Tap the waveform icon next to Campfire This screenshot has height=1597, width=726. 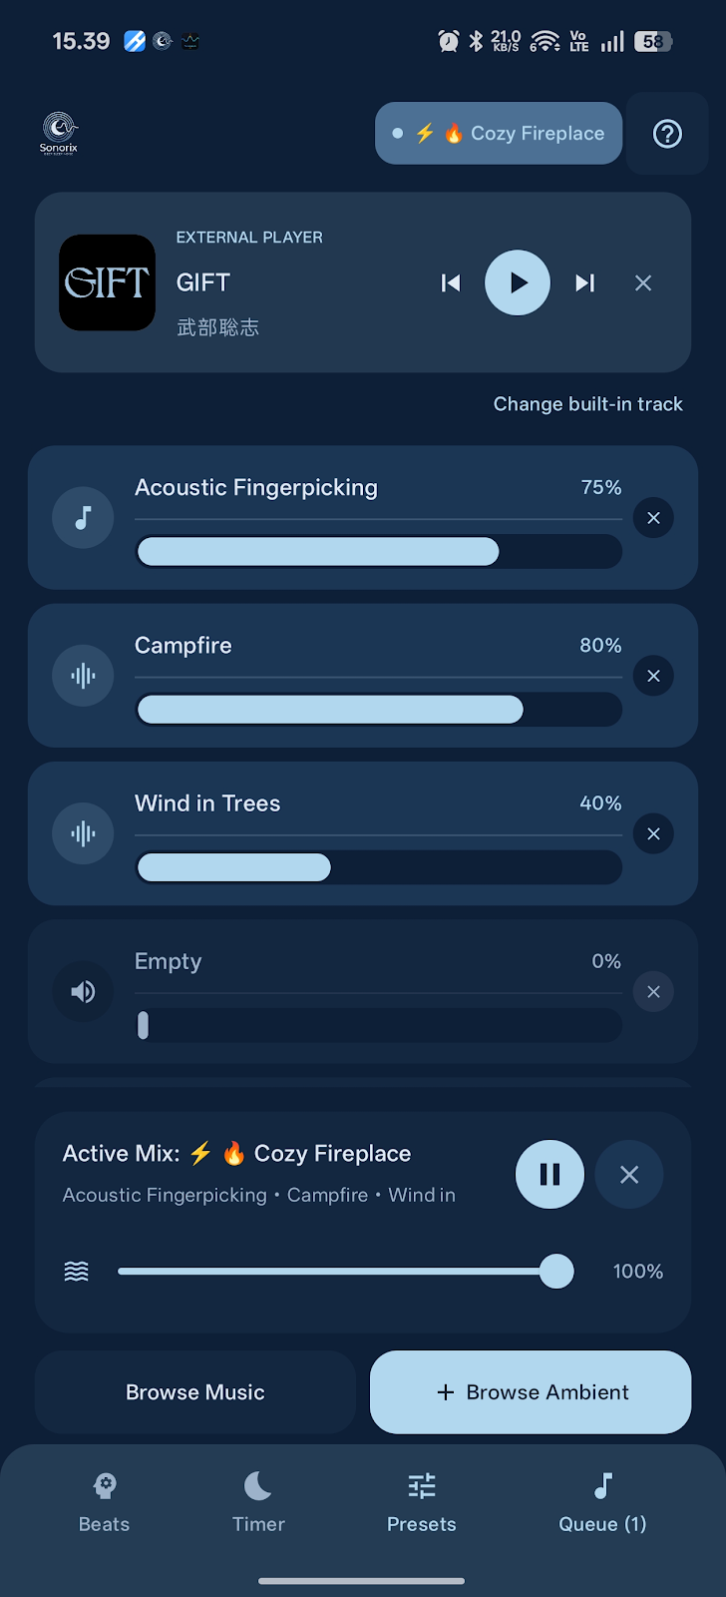click(x=83, y=676)
